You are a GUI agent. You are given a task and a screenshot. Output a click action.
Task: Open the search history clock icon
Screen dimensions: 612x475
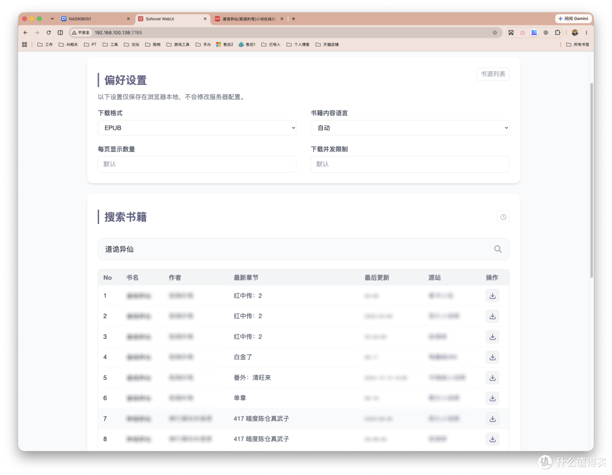point(503,217)
